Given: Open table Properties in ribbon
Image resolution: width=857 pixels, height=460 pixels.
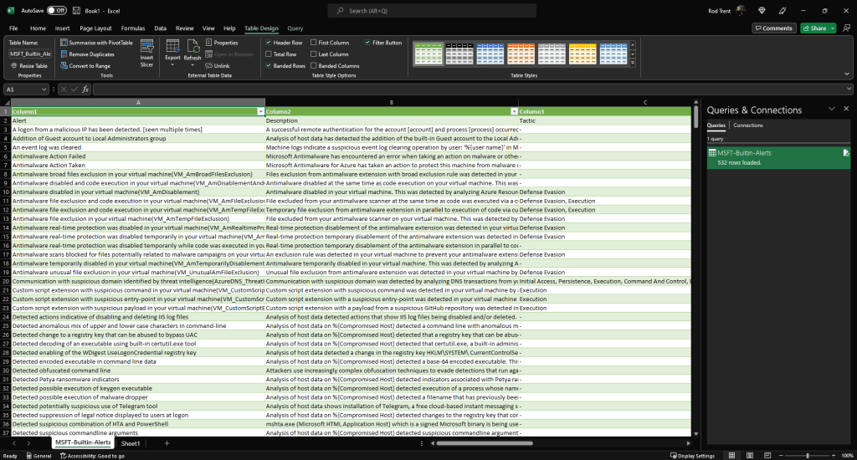Looking at the screenshot, I should [222, 43].
